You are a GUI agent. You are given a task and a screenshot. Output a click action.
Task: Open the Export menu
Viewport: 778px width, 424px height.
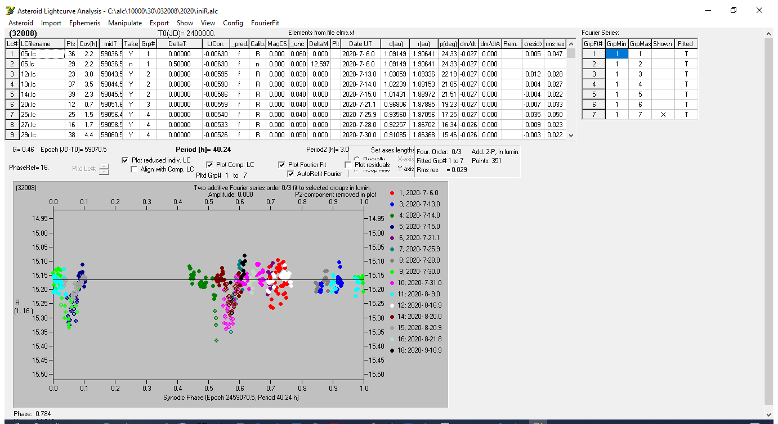click(159, 23)
